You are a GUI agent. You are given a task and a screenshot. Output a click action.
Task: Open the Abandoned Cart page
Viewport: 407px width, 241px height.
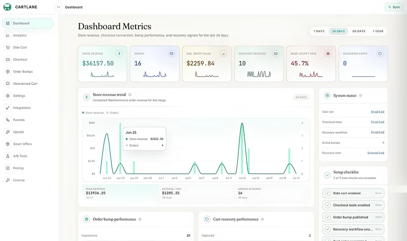pyautogui.click(x=28, y=83)
